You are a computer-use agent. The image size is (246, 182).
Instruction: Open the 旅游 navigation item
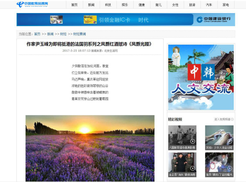[x=192, y=5]
